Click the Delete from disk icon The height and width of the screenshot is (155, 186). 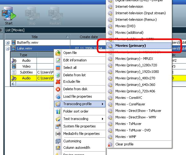point(58,89)
